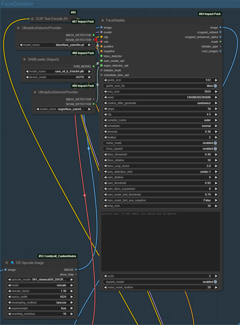The width and height of the screenshot is (240, 325).
Task: Click the cnet_images output connector
Action: tap(220, 51)
